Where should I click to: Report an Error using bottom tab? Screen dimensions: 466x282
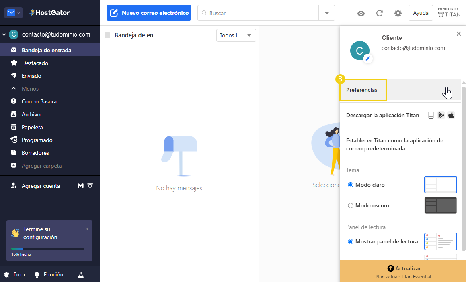[x=15, y=274]
